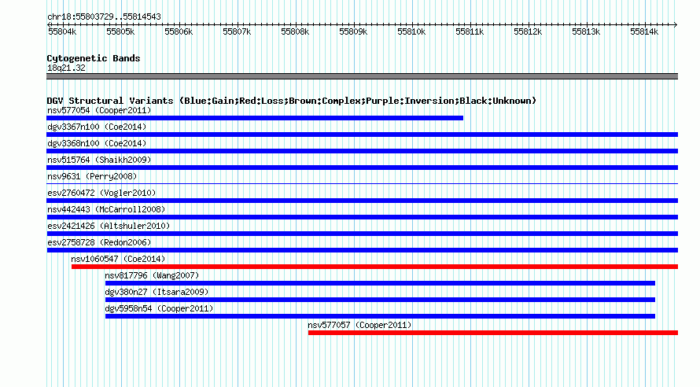
Task: Click the nsv817796 blue bar
Action: pyautogui.click(x=380, y=283)
